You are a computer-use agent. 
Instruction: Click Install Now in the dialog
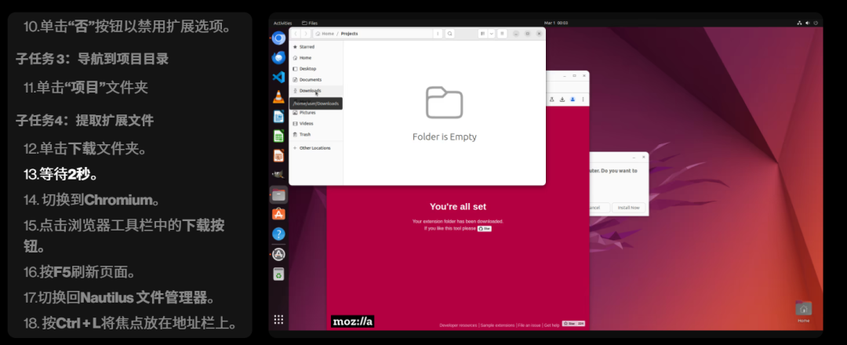point(628,207)
